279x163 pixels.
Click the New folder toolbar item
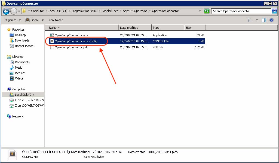click(55, 20)
